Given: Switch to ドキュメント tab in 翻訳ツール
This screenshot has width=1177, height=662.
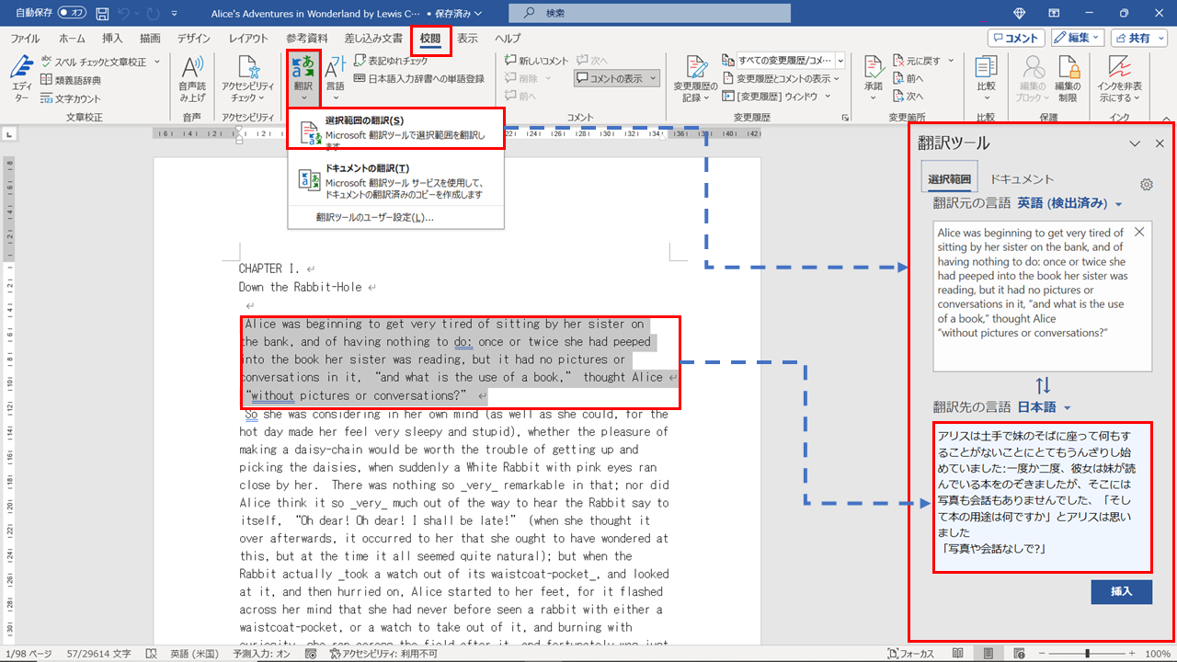Looking at the screenshot, I should (1022, 179).
